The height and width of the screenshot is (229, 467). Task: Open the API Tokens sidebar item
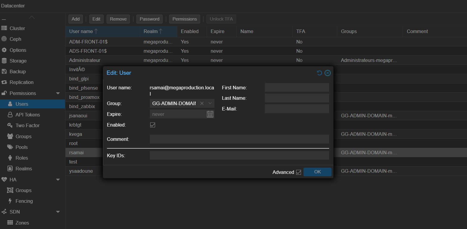tap(27, 115)
